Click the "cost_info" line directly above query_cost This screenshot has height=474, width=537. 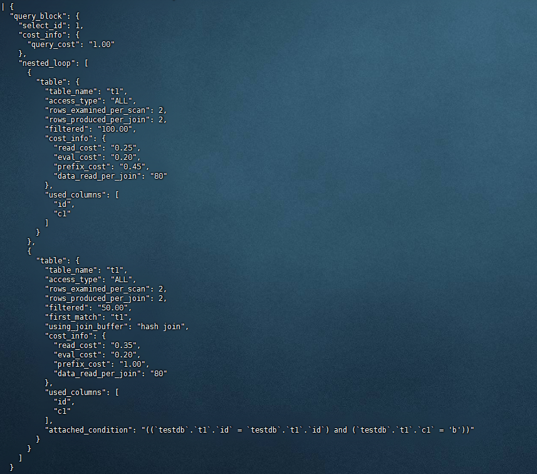pos(49,35)
